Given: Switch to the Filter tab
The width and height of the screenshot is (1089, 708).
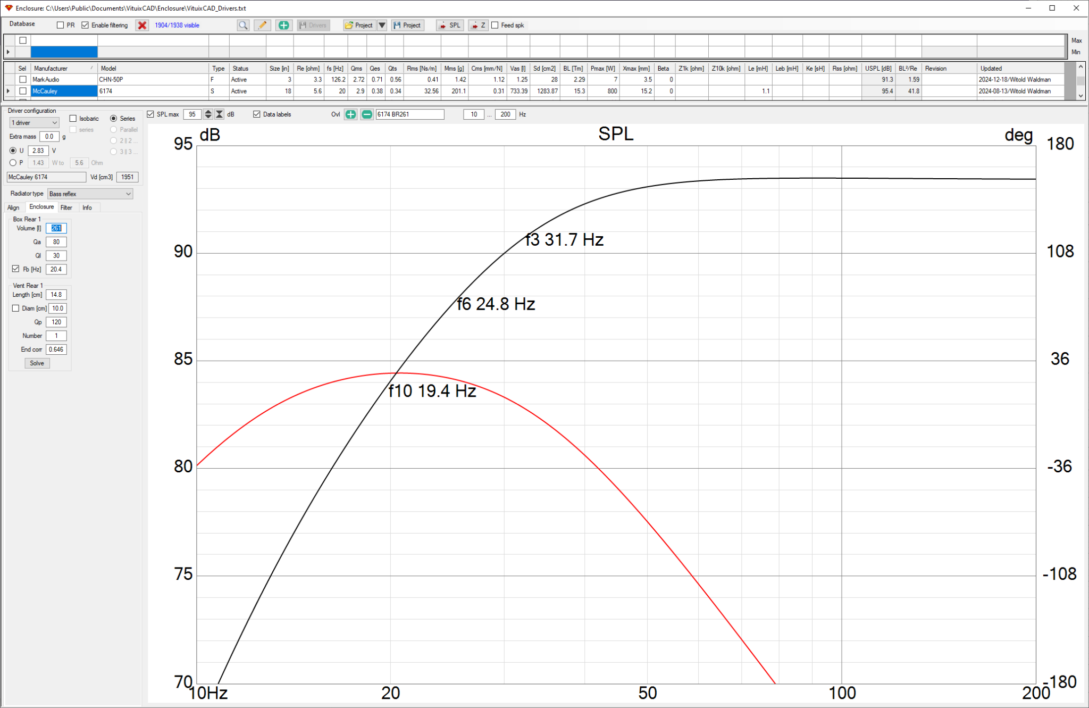Looking at the screenshot, I should coord(66,208).
